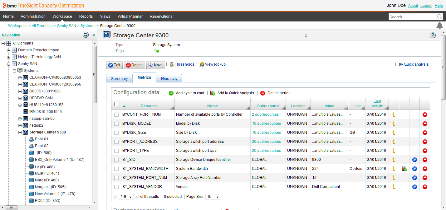This screenshot has height=210, width=446.
Task: Open the Thresholds link
Action: [x=182, y=64]
